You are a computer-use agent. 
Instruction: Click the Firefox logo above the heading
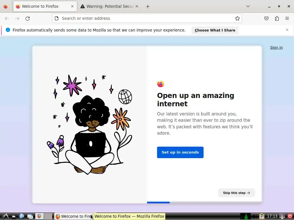point(160,84)
